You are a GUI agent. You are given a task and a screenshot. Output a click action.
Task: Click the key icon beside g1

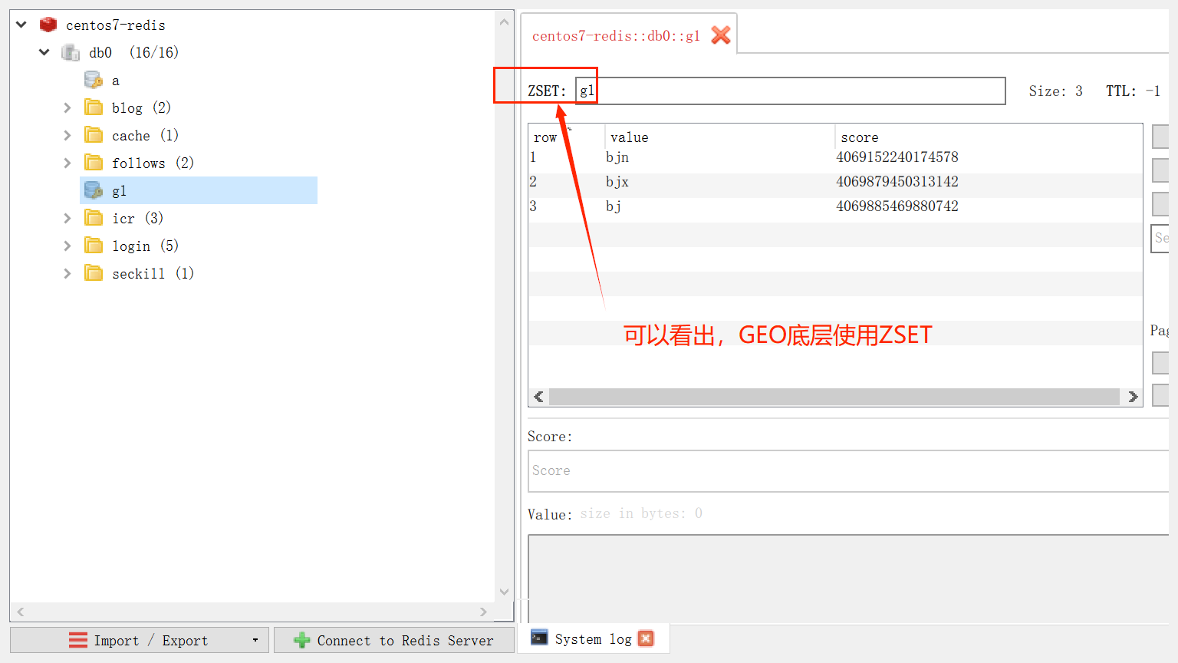(94, 190)
